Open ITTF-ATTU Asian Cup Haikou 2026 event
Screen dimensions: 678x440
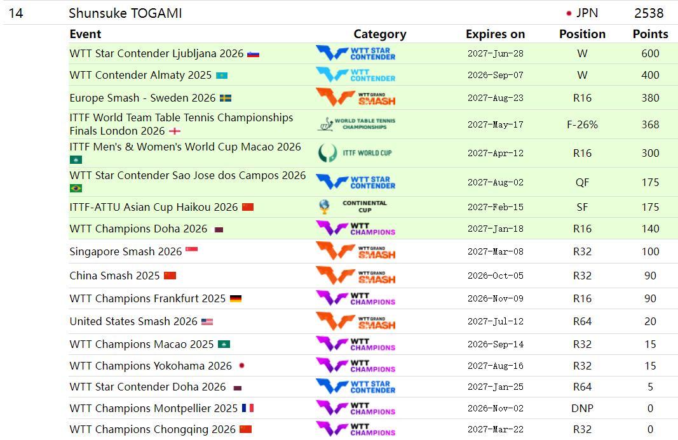(x=154, y=207)
